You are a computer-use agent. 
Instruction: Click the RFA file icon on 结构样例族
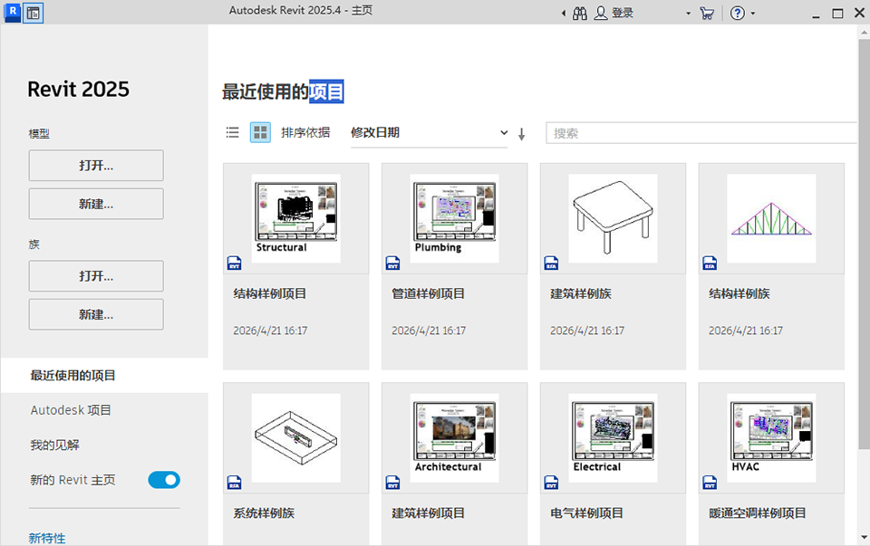[710, 263]
